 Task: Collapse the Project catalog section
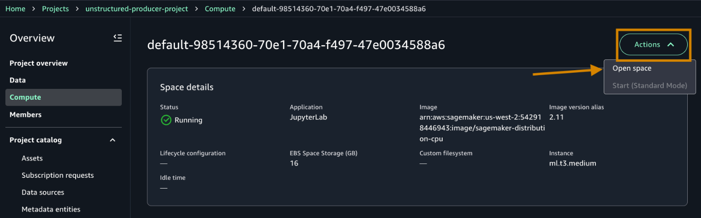pos(112,140)
